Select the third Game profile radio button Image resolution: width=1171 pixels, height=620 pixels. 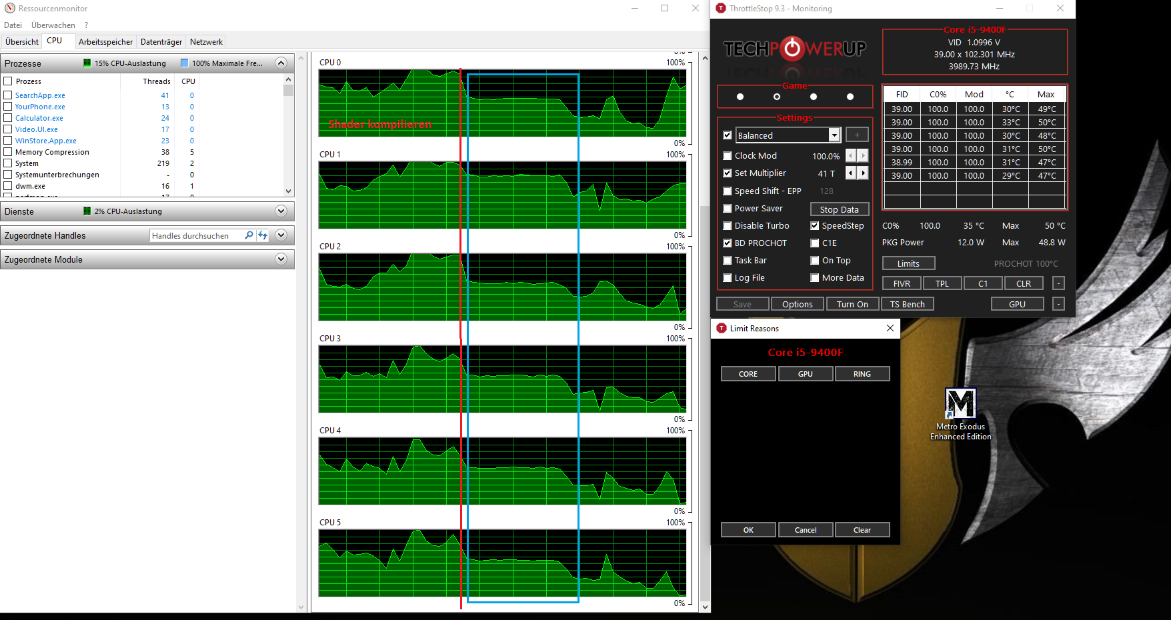(x=813, y=97)
